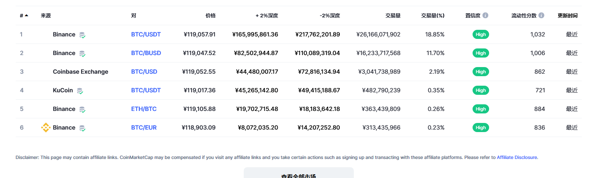The height and width of the screenshot is (178, 600).
Task: Open the BTC/USDT pair on Binance
Action: tap(146, 34)
